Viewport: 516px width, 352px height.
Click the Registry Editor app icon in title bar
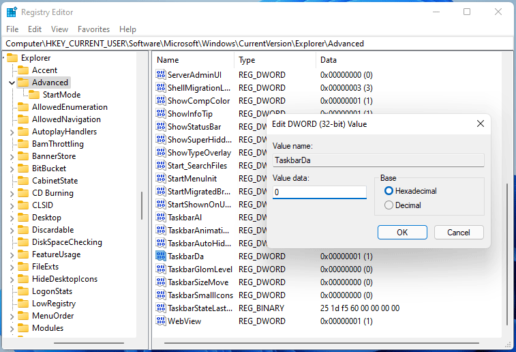pyautogui.click(x=12, y=12)
